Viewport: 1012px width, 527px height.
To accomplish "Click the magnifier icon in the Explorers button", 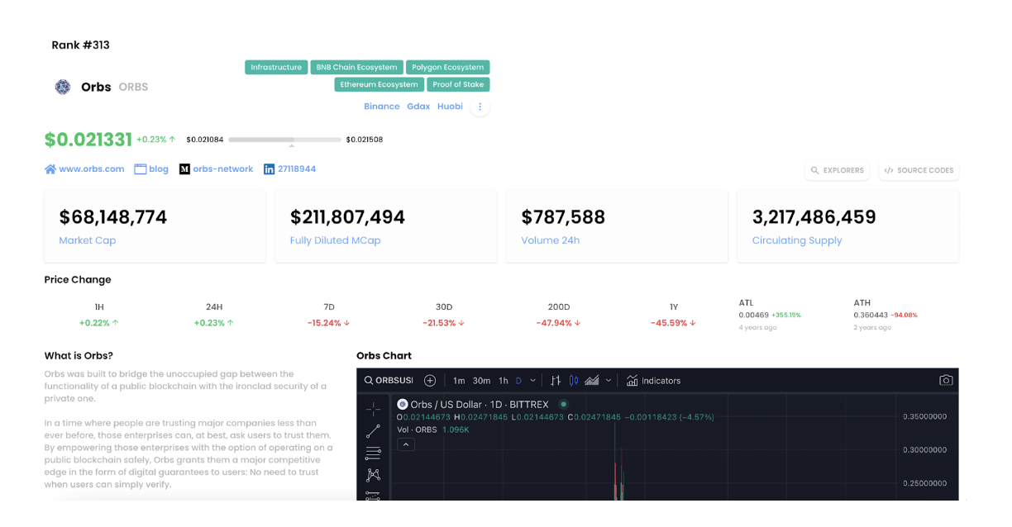I will 815,170.
